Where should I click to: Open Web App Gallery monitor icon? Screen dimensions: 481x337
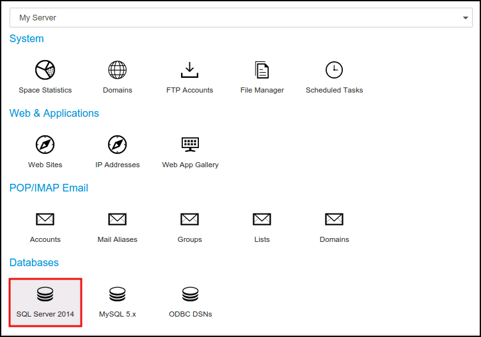[190, 144]
